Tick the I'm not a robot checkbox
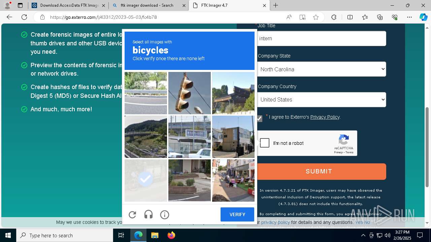This screenshot has width=431, height=242. click(265, 143)
